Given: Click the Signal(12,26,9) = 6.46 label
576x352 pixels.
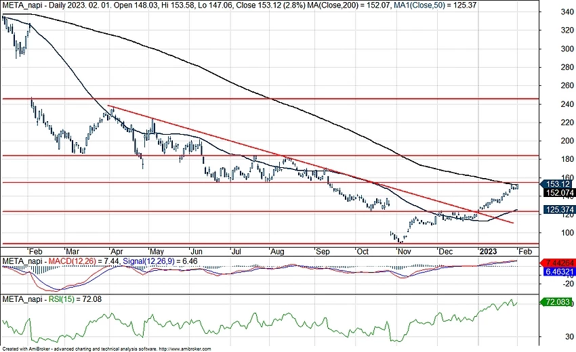Looking at the screenshot, I should coord(160,261).
